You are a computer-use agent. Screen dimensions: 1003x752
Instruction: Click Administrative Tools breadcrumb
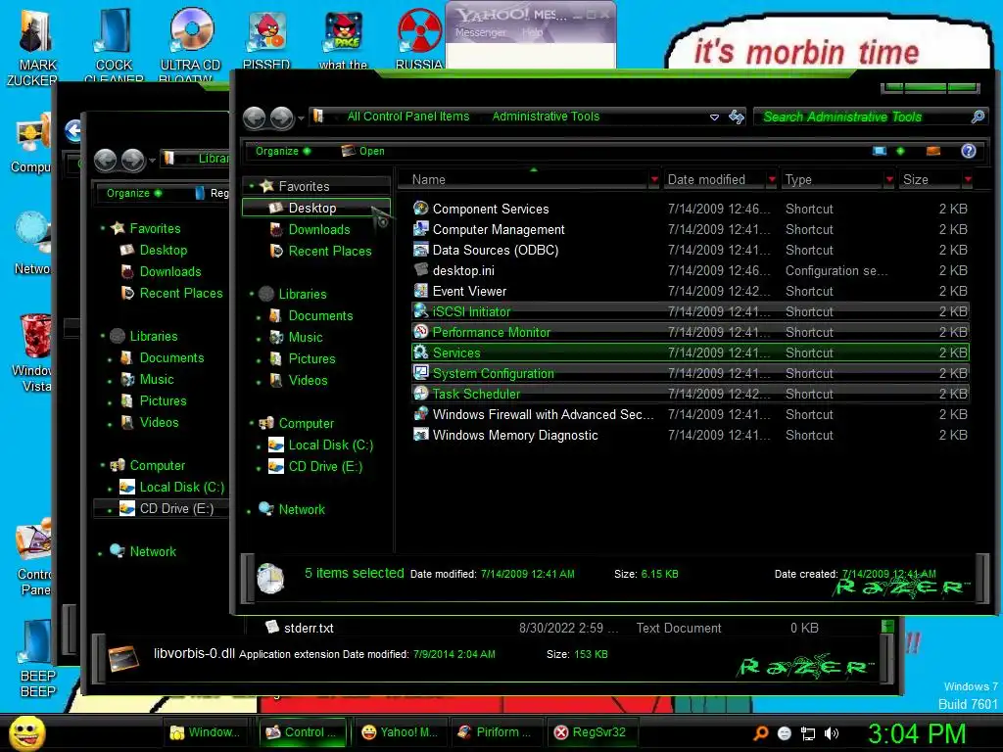546,117
